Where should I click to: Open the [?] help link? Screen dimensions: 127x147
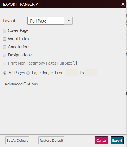tap(75, 63)
